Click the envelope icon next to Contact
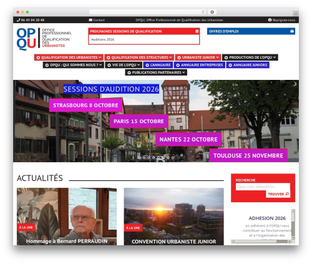The width and height of the screenshot is (312, 264). (x=90, y=20)
